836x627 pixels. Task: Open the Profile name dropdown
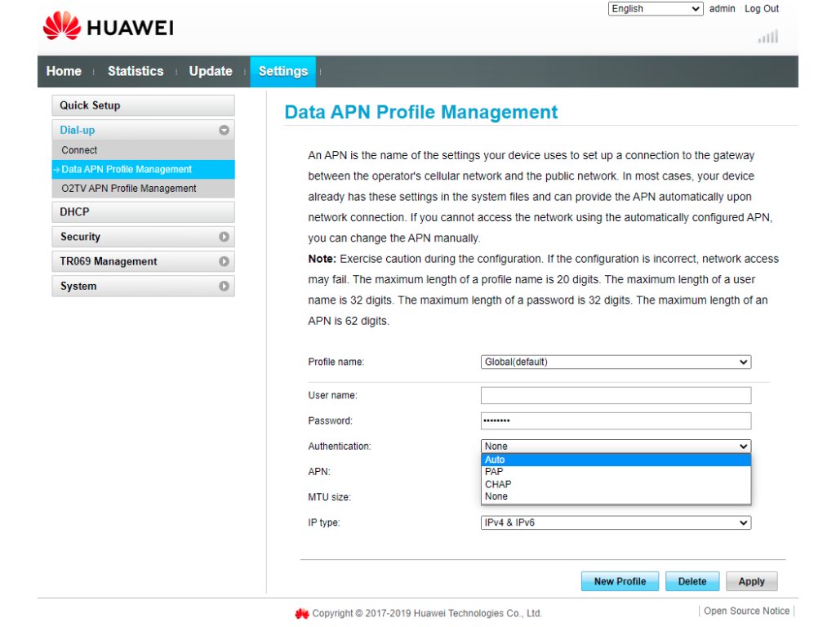(x=616, y=362)
